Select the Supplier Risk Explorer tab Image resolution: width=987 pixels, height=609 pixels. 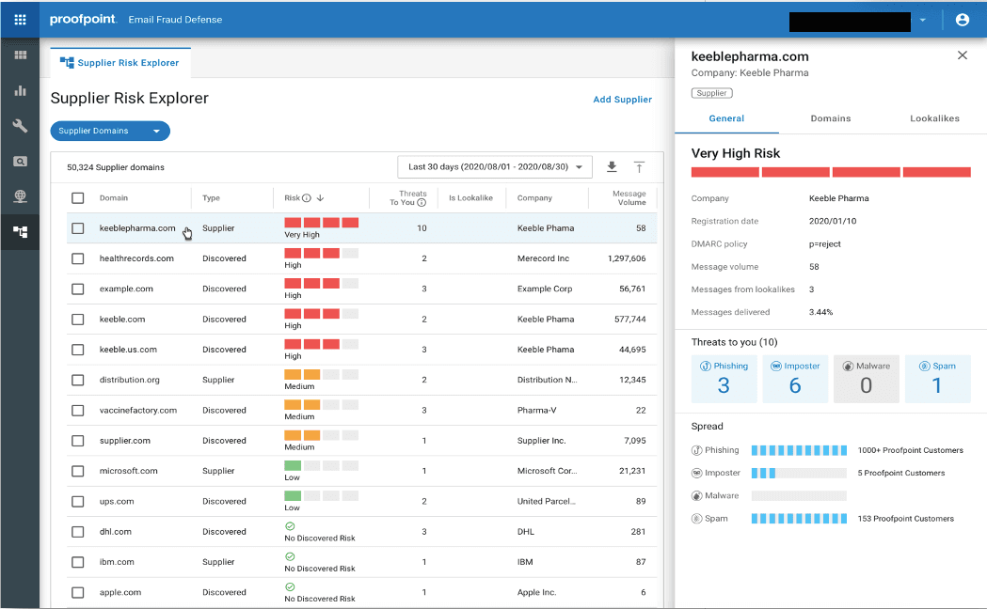tap(120, 63)
